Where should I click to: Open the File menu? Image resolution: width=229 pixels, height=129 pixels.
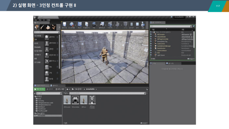pyautogui.click(x=35, y=20)
